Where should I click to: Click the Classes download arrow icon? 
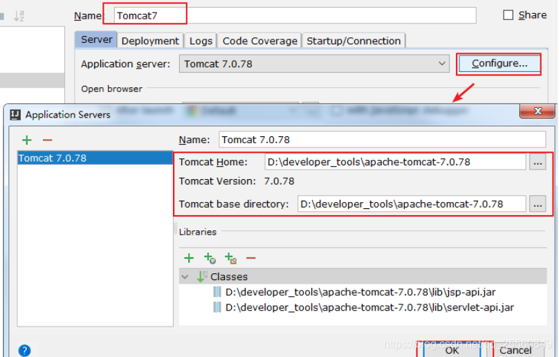tap(202, 277)
